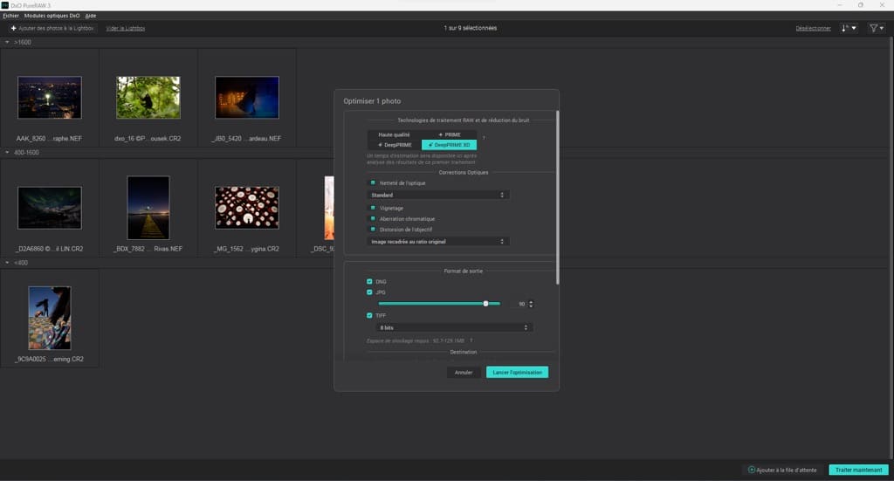
Task: Uncheck the JPG output format
Action: click(369, 292)
